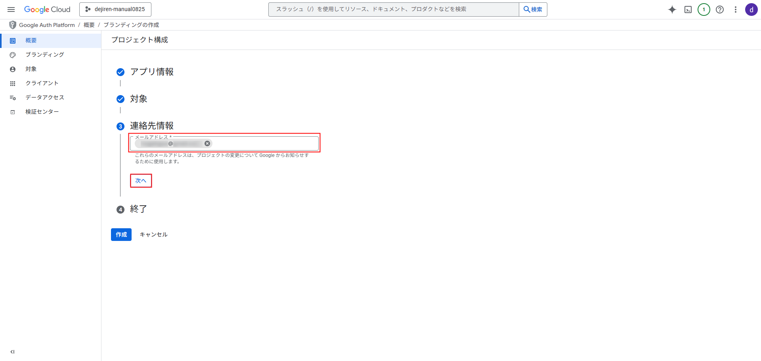This screenshot has height=361, width=761.
Task: Click the top resource search box
Action: [x=393, y=10]
